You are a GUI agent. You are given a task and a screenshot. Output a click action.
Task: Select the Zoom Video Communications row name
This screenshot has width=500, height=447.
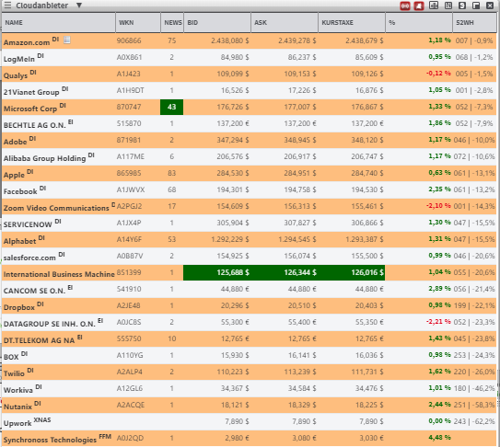point(56,208)
